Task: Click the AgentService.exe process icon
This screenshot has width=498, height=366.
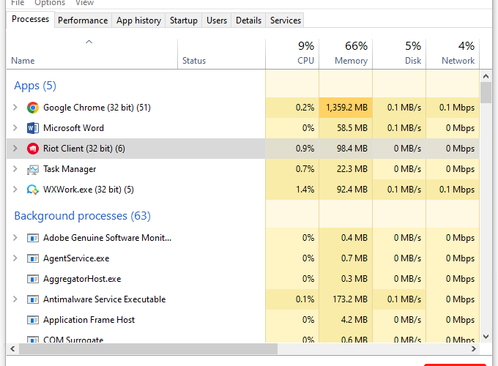Action: [x=33, y=258]
